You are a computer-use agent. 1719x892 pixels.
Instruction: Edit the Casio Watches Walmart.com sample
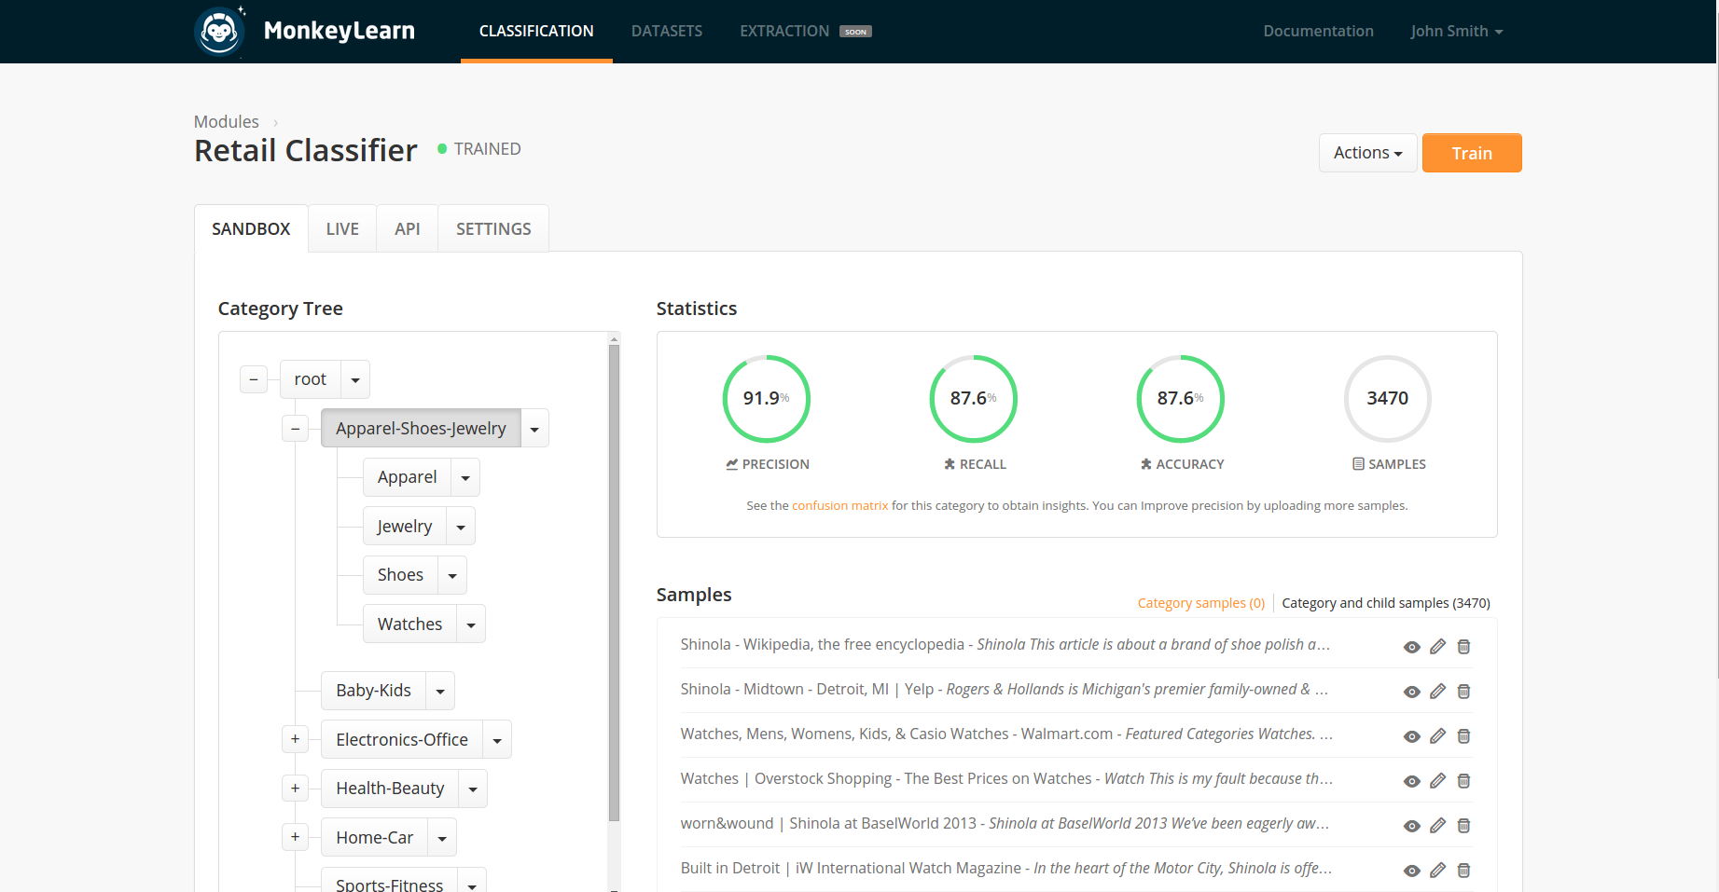click(x=1438, y=736)
